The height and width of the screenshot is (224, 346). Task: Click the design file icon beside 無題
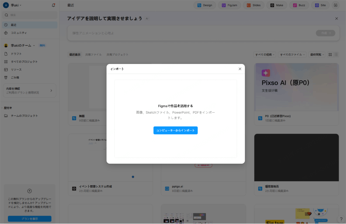pos(74,118)
